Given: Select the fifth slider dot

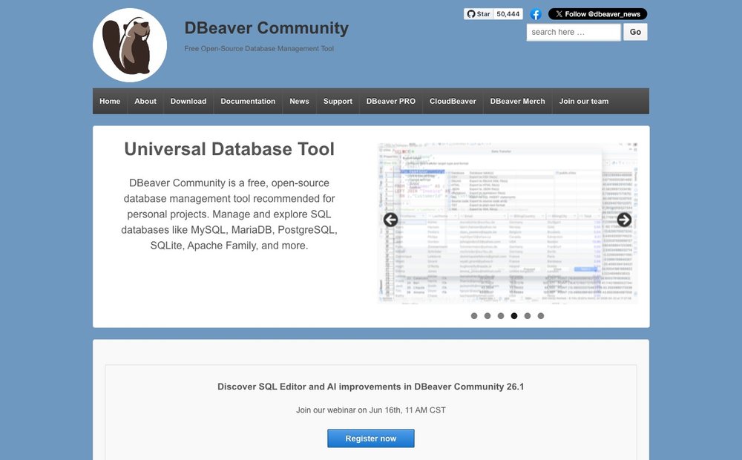Looking at the screenshot, I should [x=527, y=315].
